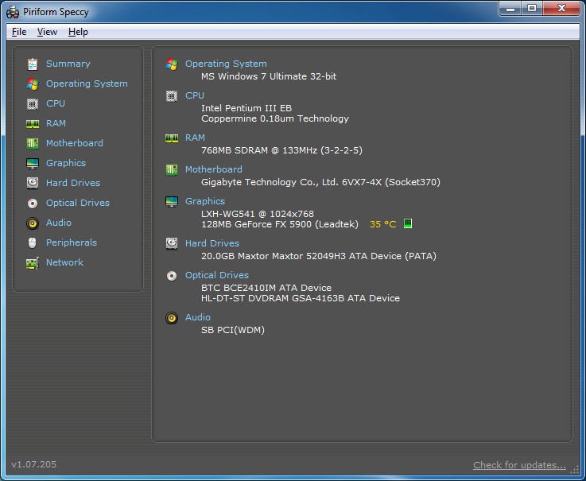586x481 pixels.
Task: Minimize the Speccy window
Action: pos(510,9)
